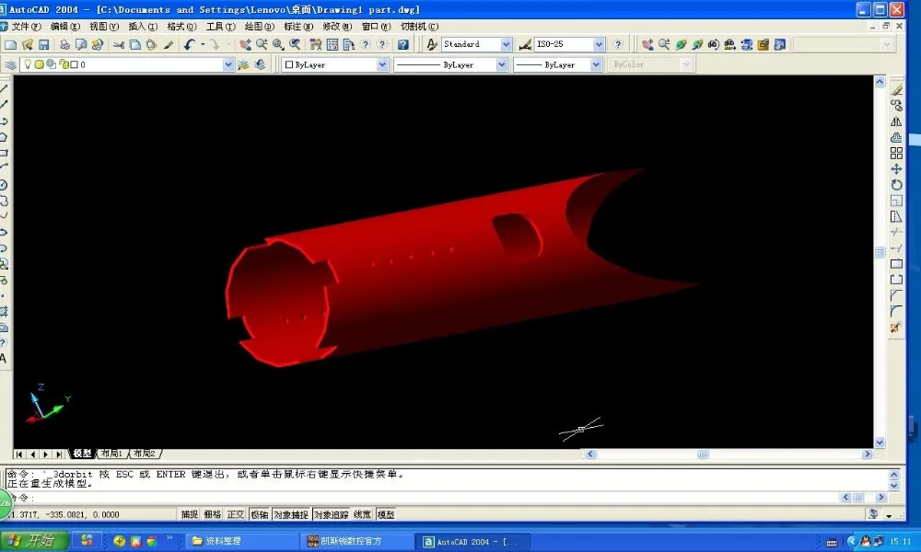The image size is (921, 552).
Task: Click the 开始 Start button
Action: [x=34, y=540]
